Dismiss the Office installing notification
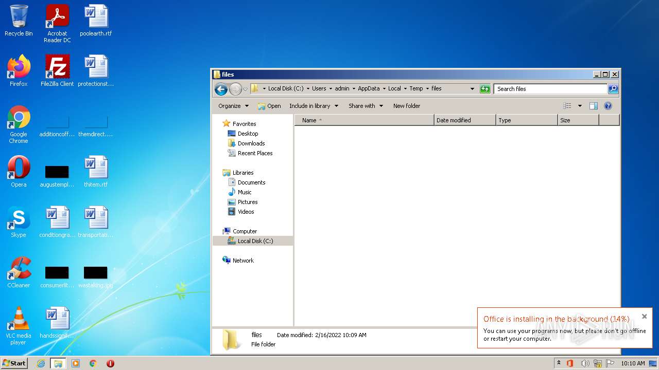Screen dimensions: 659x370 [644, 317]
